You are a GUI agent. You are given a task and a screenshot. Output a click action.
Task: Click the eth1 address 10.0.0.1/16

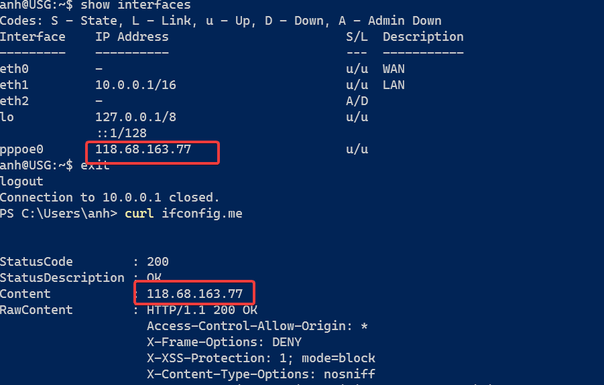point(135,85)
